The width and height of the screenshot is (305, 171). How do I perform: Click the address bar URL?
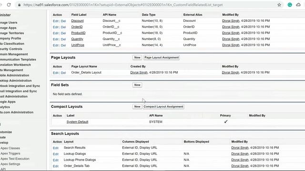pyautogui.click(x=123, y=5)
